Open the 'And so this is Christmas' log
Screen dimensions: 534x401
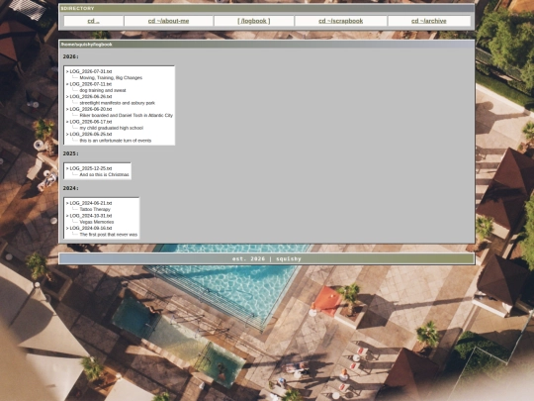coord(104,174)
